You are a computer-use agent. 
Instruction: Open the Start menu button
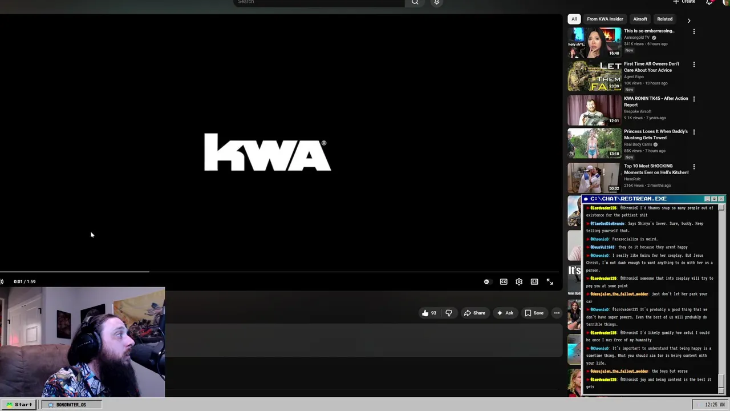pyautogui.click(x=19, y=405)
